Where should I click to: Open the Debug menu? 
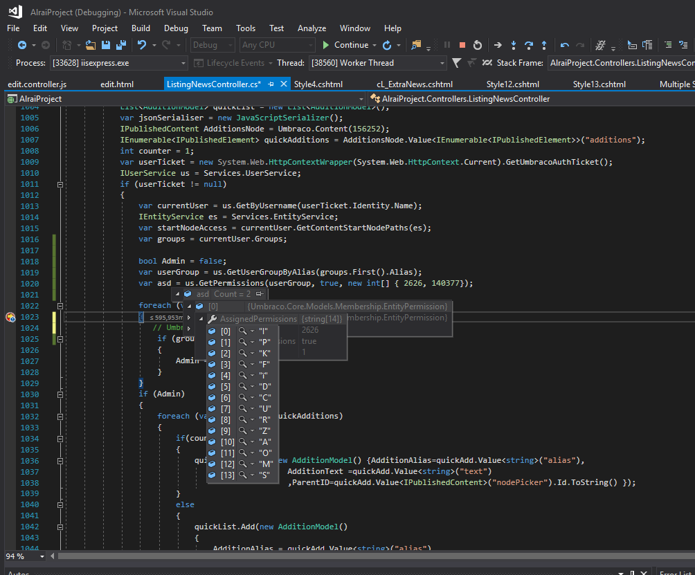[x=176, y=28]
